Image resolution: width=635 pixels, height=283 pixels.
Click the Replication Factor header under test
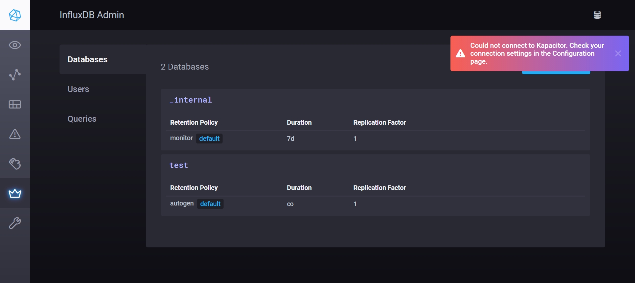[379, 188]
